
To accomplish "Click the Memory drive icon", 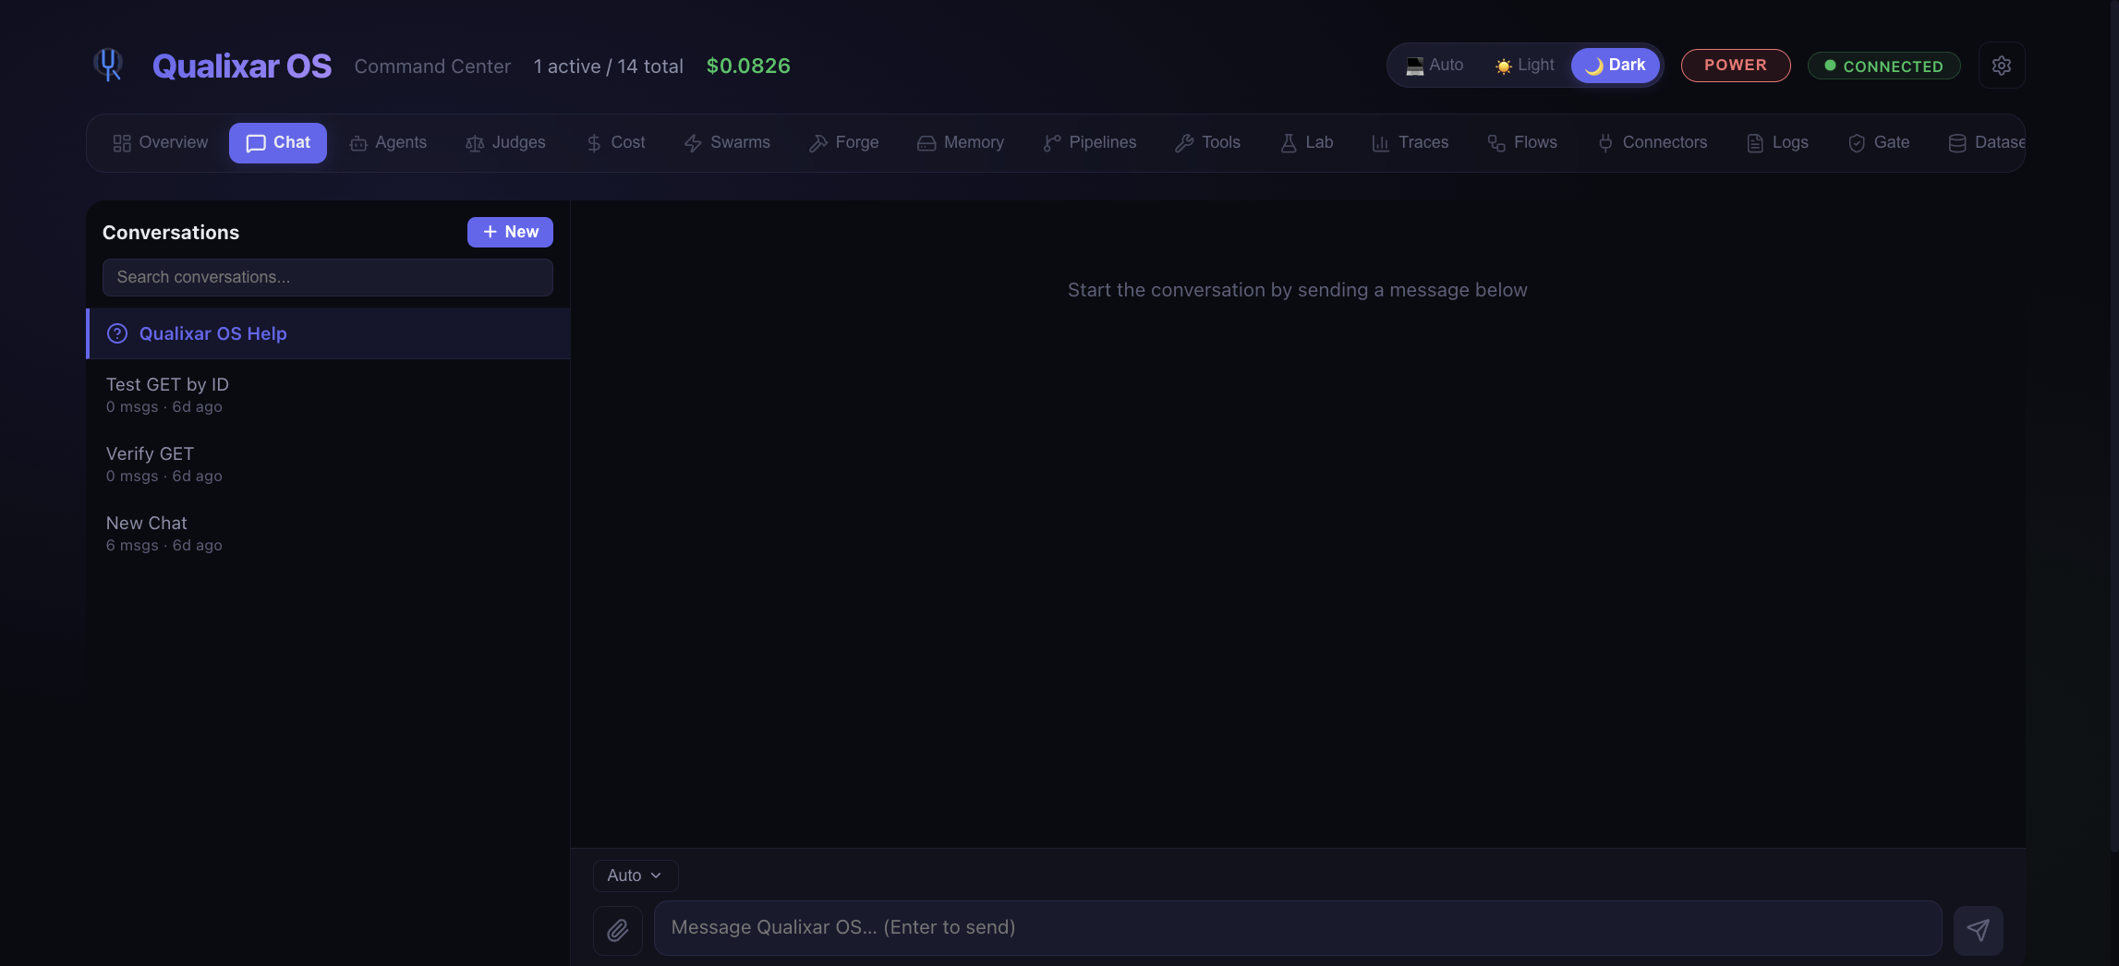I will click(x=926, y=143).
